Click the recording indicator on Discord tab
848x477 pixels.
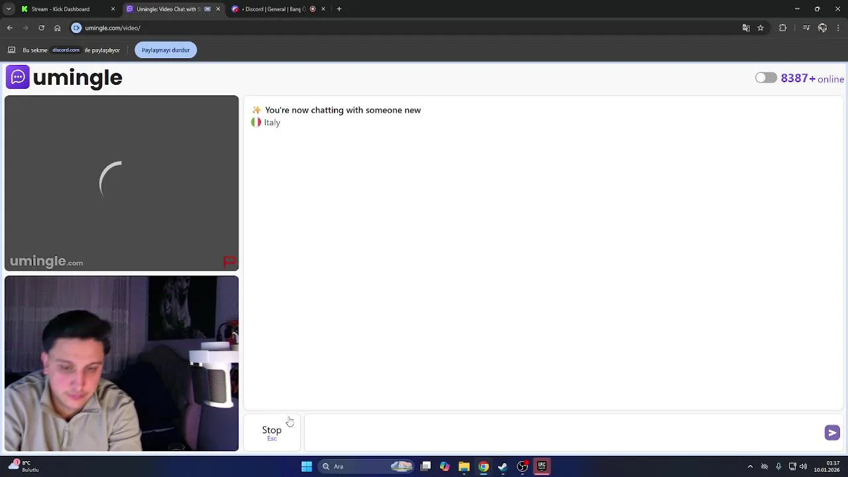[x=313, y=9]
